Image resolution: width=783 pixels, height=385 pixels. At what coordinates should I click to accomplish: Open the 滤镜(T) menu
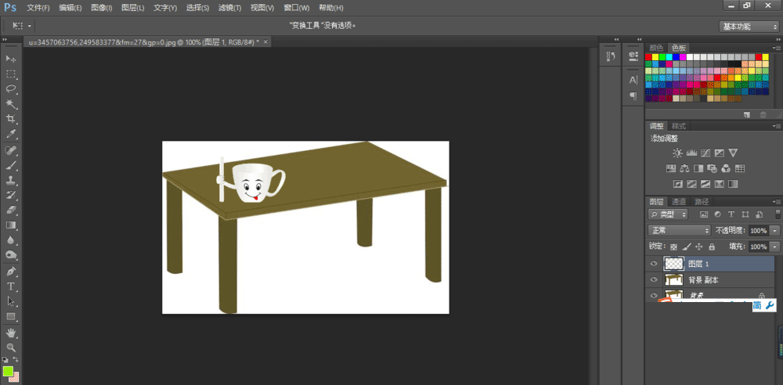point(230,8)
